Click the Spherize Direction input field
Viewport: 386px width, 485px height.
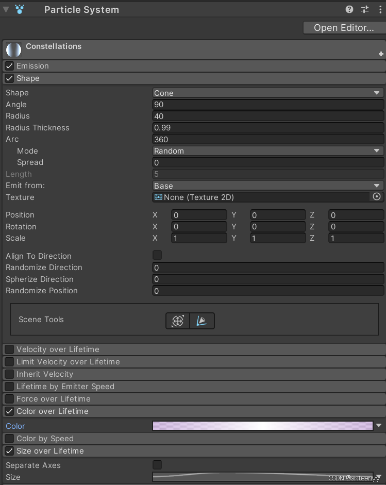(x=268, y=279)
